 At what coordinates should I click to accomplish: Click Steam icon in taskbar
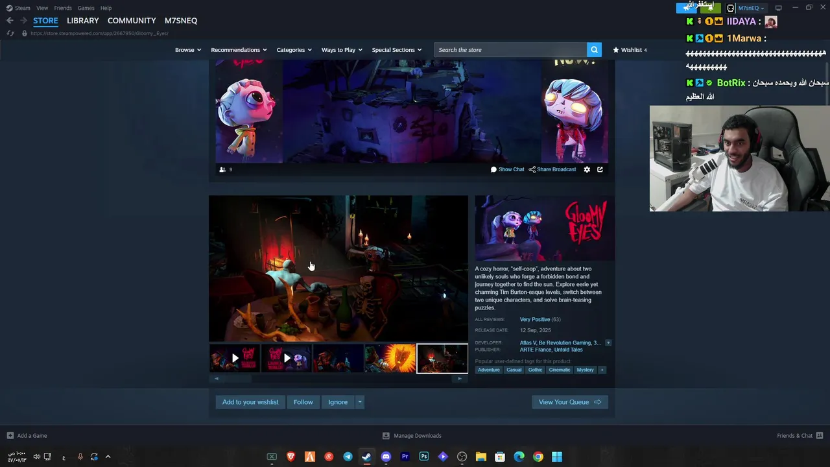pyautogui.click(x=366, y=457)
